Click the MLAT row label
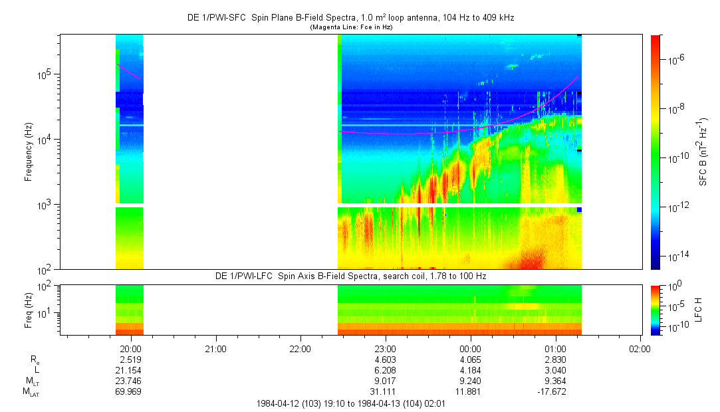 31,392
